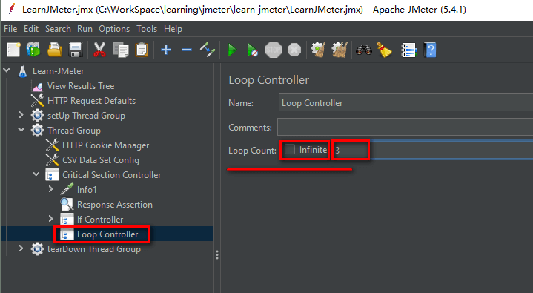Image resolution: width=533 pixels, height=293 pixels.
Task: Open the Search menu
Action: [x=58, y=29]
